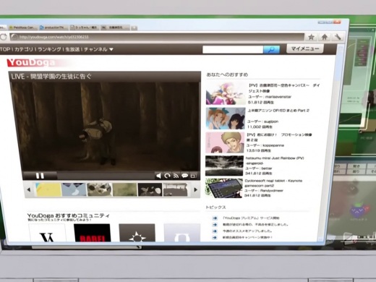Toggle the comment bubble icon in the player
The width and height of the screenshot is (376, 282).
click(184, 176)
